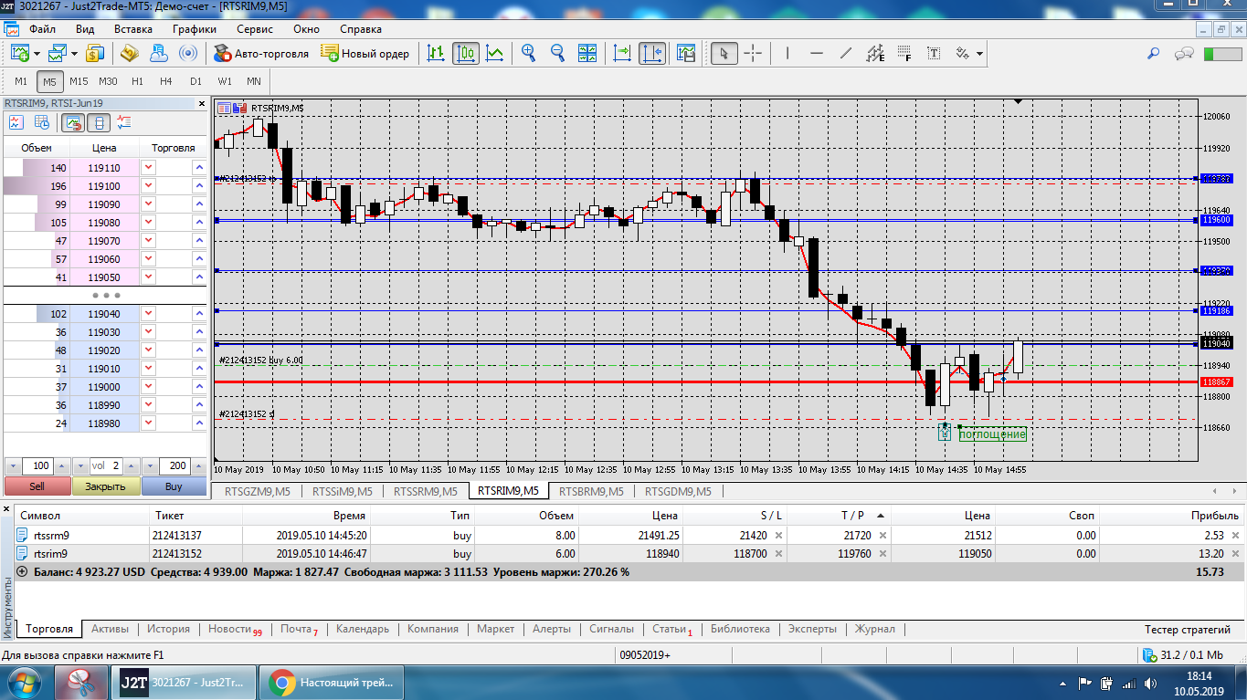Toggle chart auto-scroll to latest bar
The height and width of the screenshot is (700, 1247).
[x=622, y=53]
